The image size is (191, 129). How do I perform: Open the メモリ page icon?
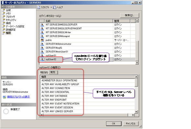(x=4, y=13)
